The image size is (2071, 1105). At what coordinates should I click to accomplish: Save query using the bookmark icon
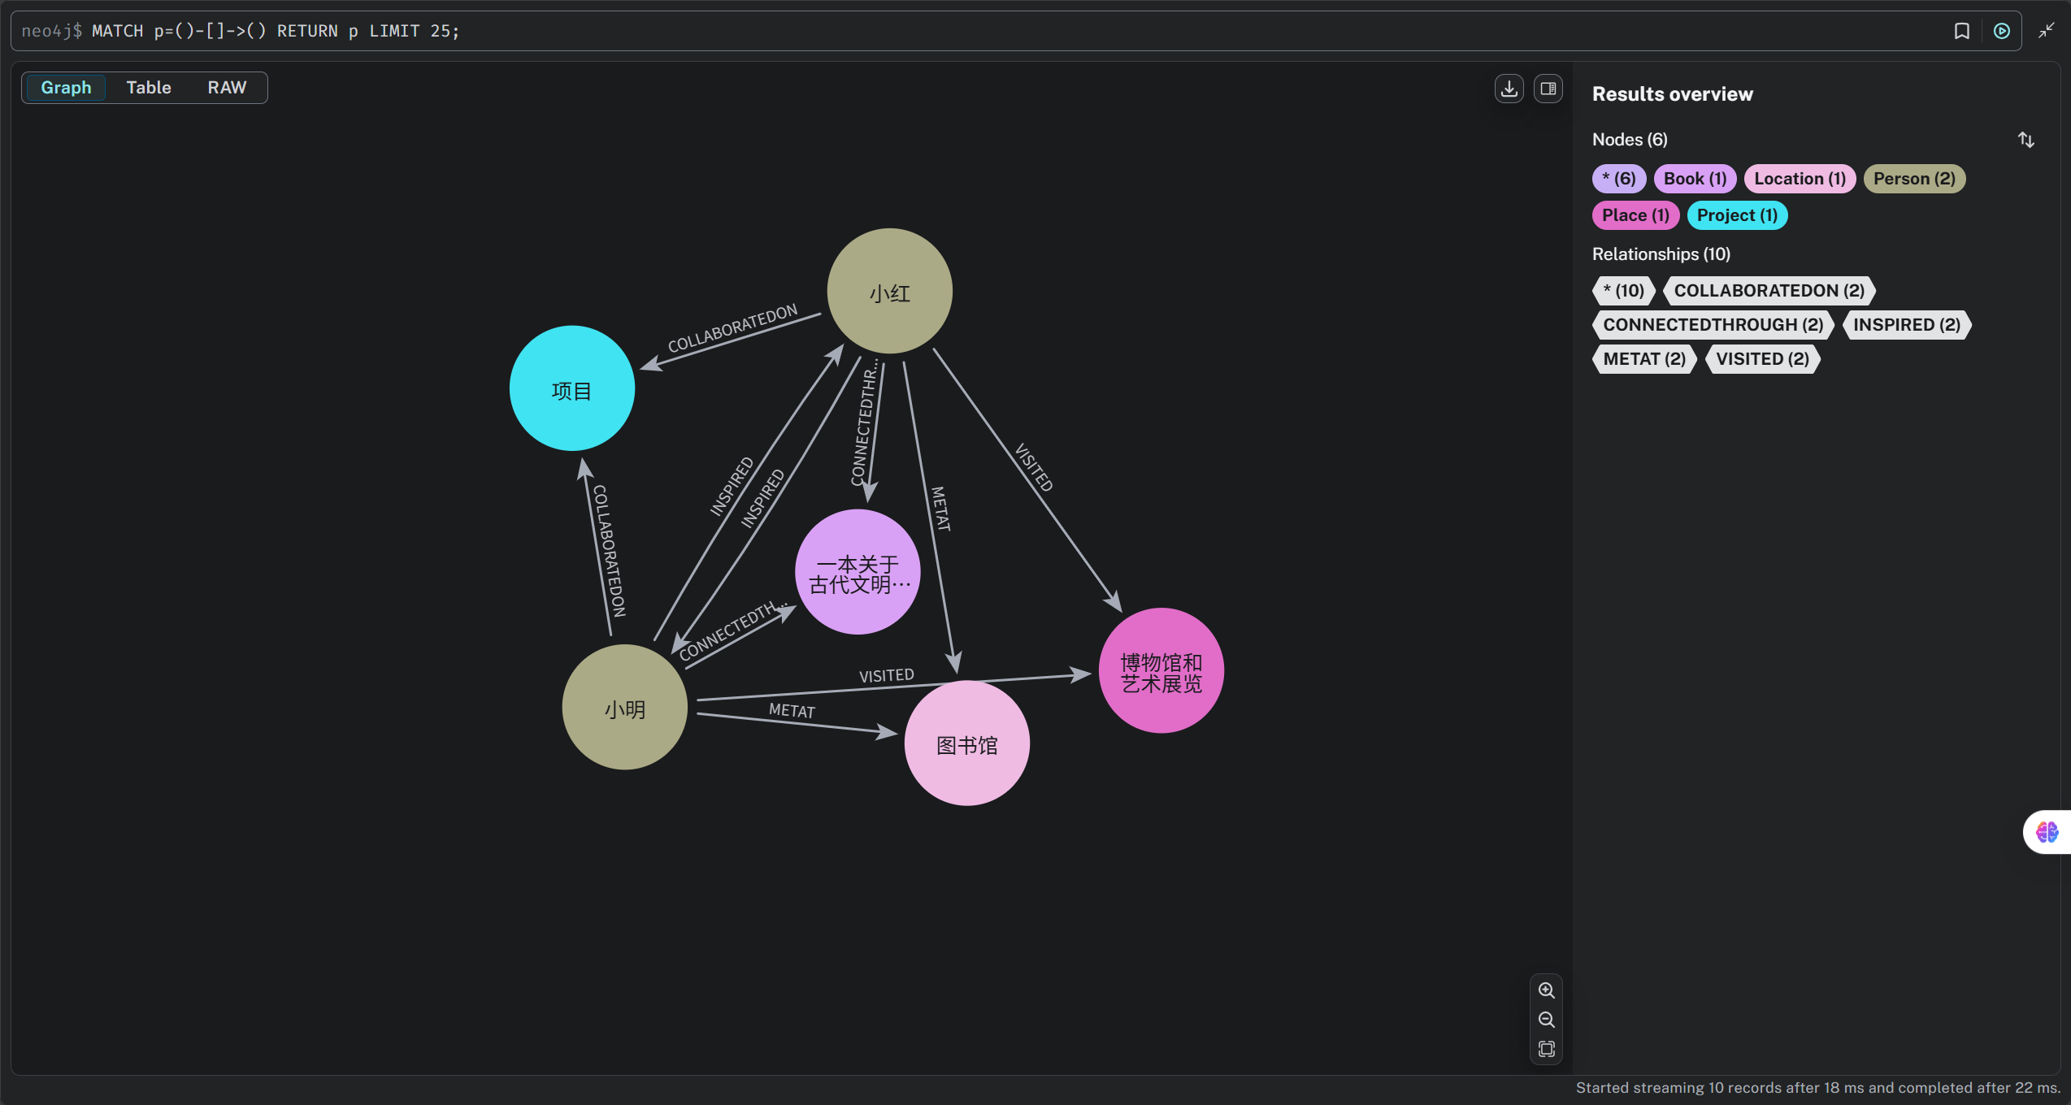click(x=1961, y=31)
